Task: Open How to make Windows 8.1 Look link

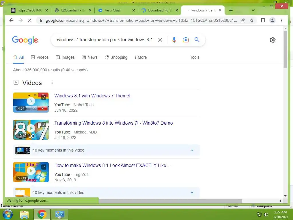Action: [x=113, y=165]
